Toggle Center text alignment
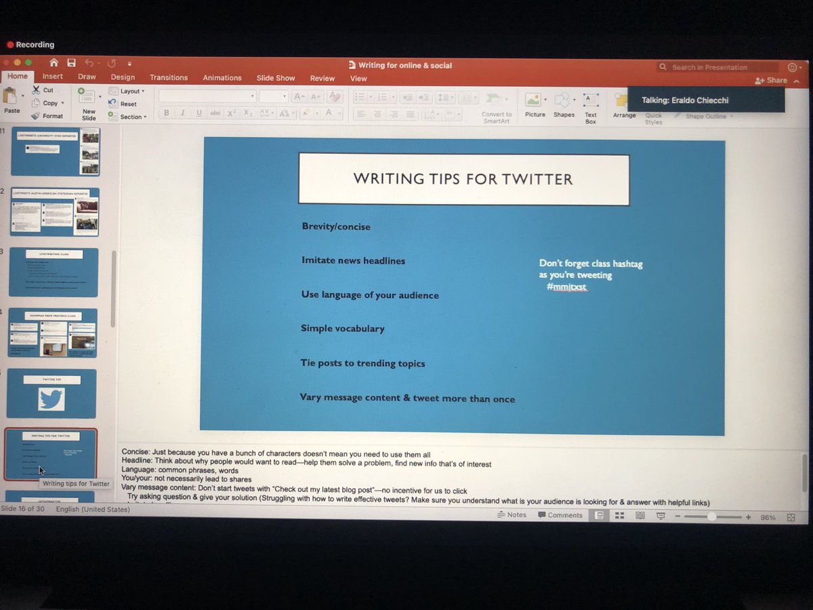This screenshot has height=610, width=813. [x=379, y=113]
